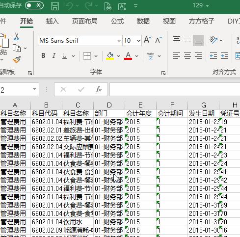Click the Redo arrow icon

89,6
